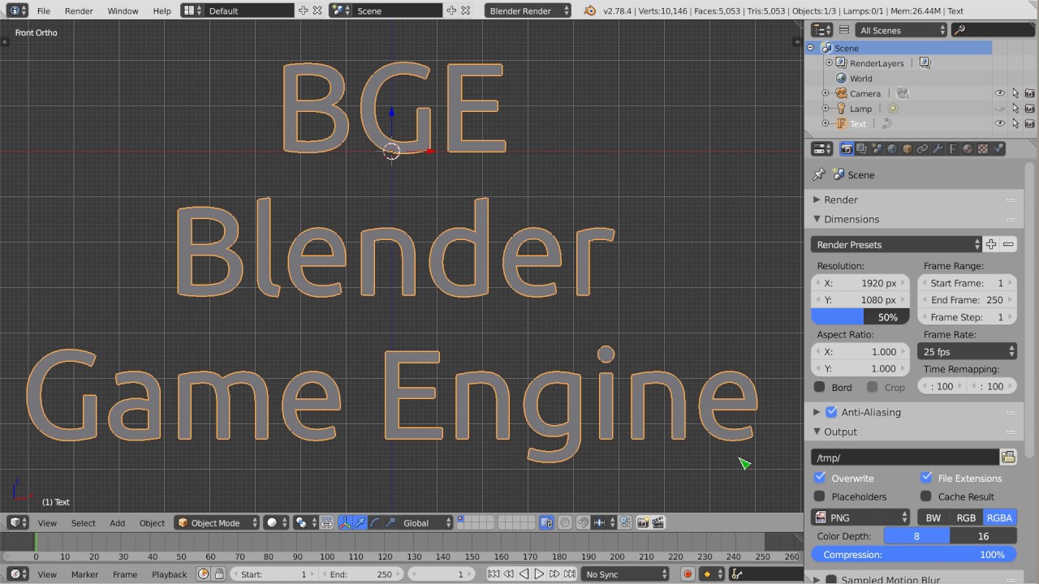Toggle proportional editing circle icon
The image size is (1039, 584).
click(565, 523)
